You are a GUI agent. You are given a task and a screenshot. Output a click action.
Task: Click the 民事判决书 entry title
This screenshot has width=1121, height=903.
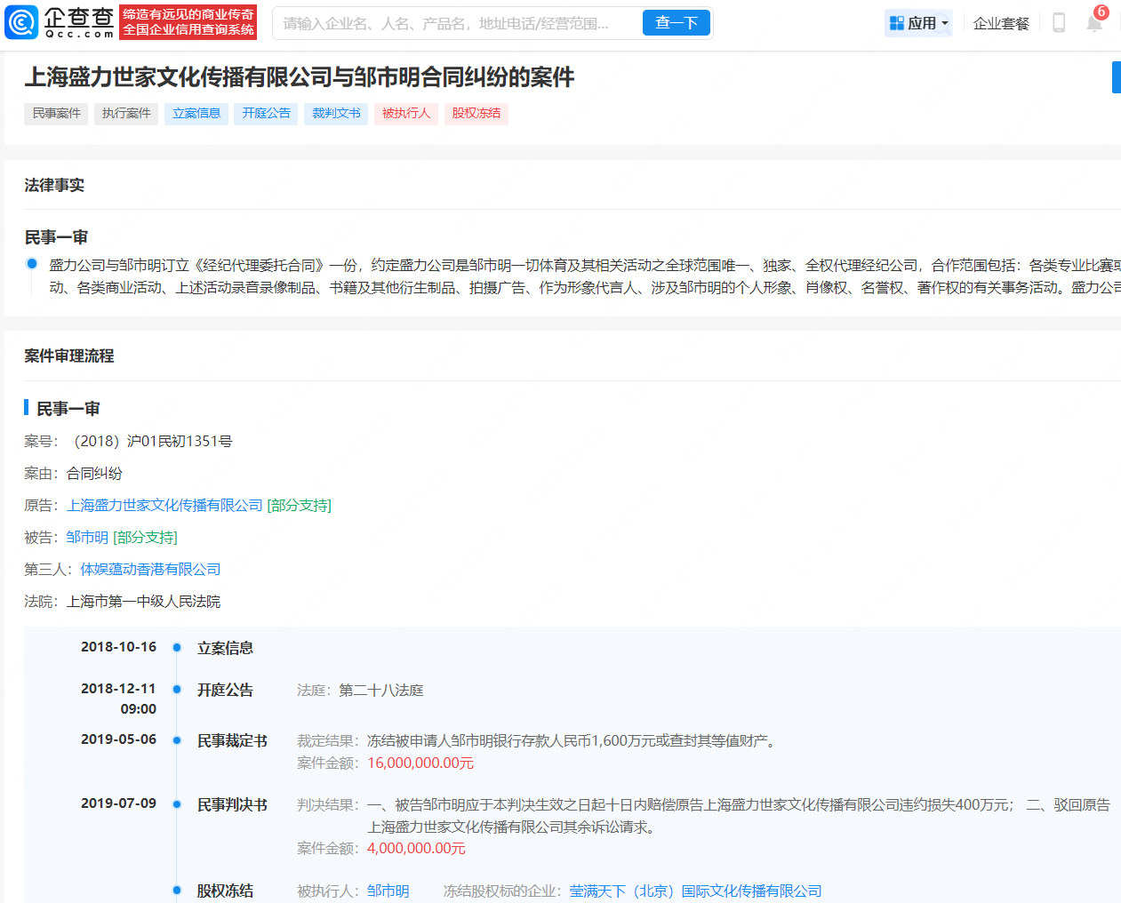click(x=232, y=805)
